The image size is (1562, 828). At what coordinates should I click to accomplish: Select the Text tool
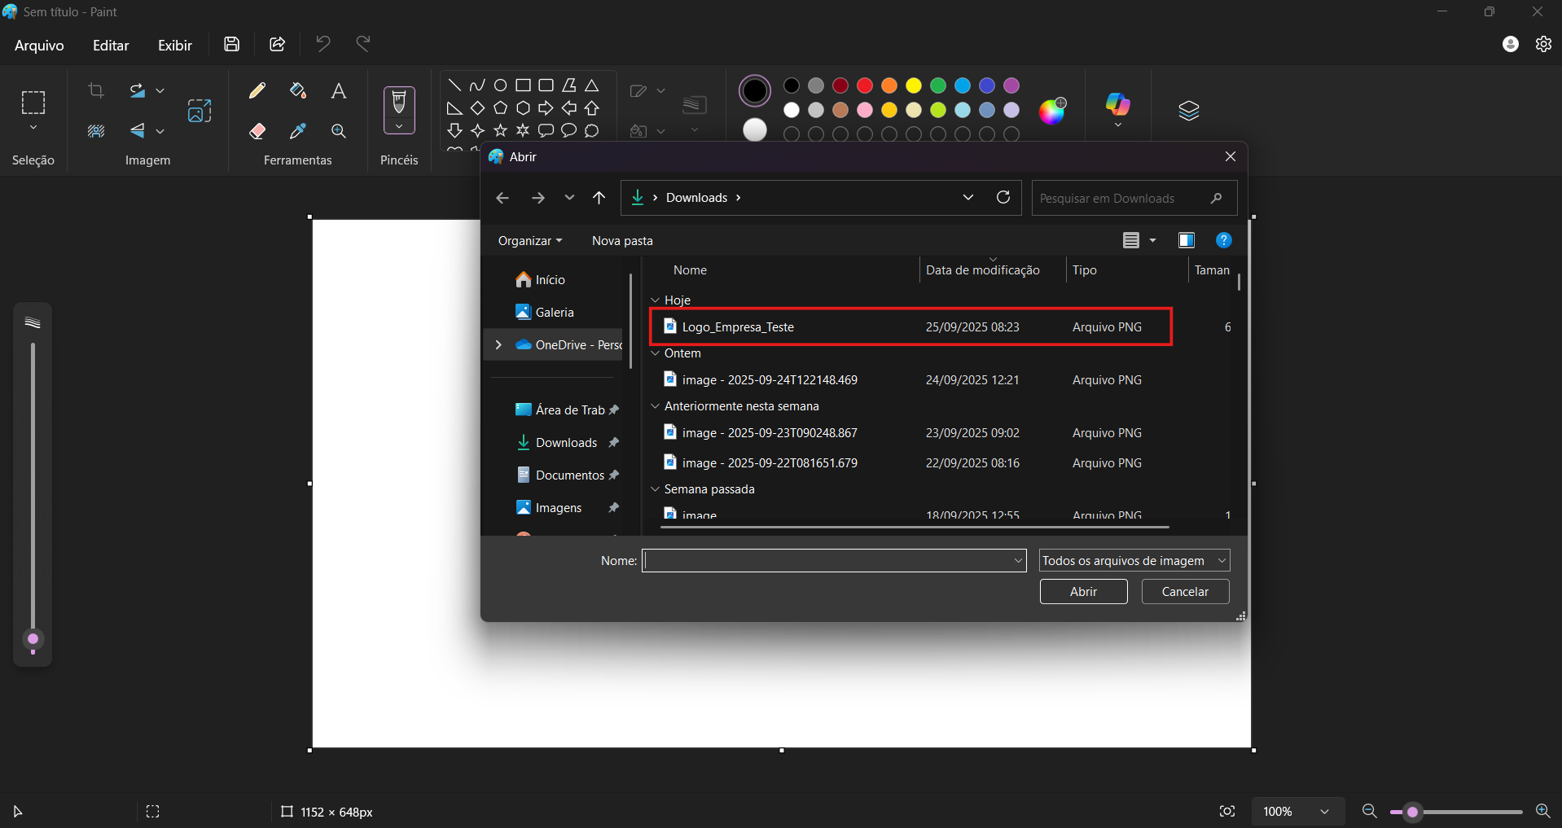(339, 91)
